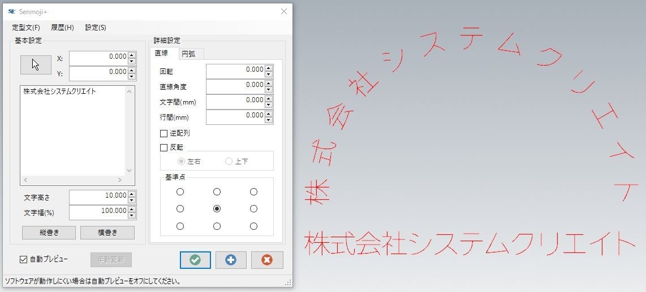
Task: Select the middle-right 基準点 radio
Action: coord(254,209)
